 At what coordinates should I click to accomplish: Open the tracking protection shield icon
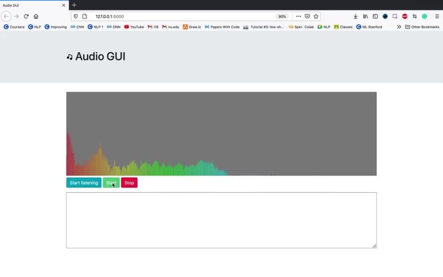(76, 16)
